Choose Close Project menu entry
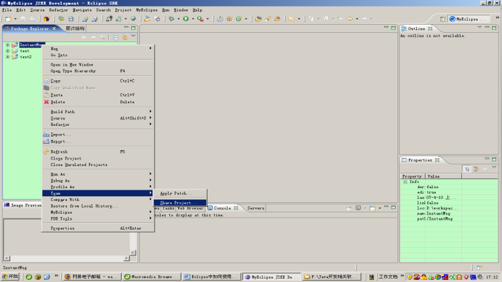 tap(98, 158)
